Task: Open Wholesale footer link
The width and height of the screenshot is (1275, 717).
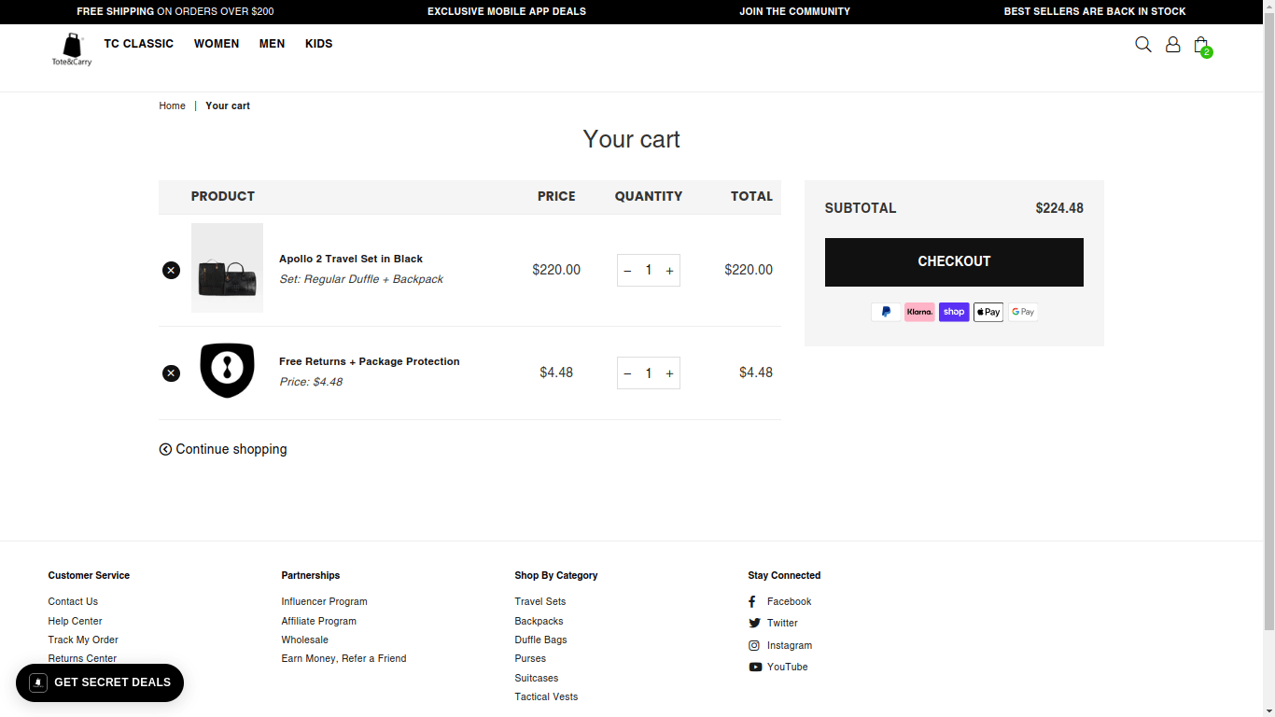Action: pos(304,640)
